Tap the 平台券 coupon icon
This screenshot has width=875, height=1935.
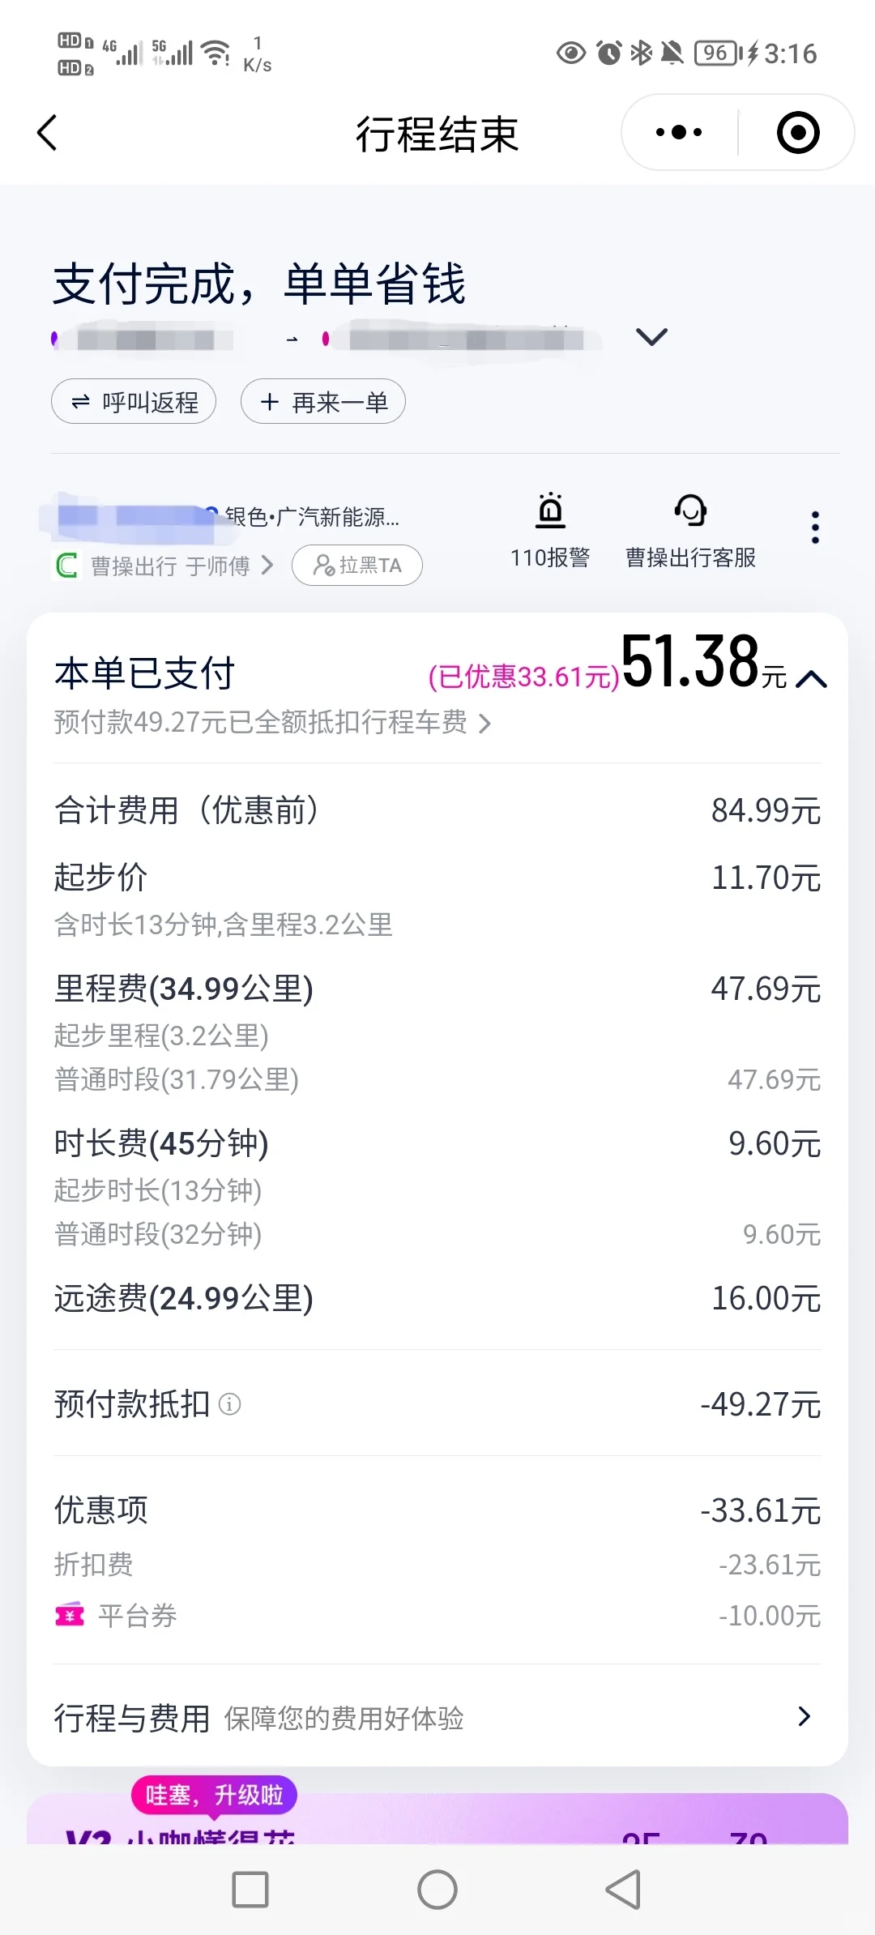click(70, 1616)
